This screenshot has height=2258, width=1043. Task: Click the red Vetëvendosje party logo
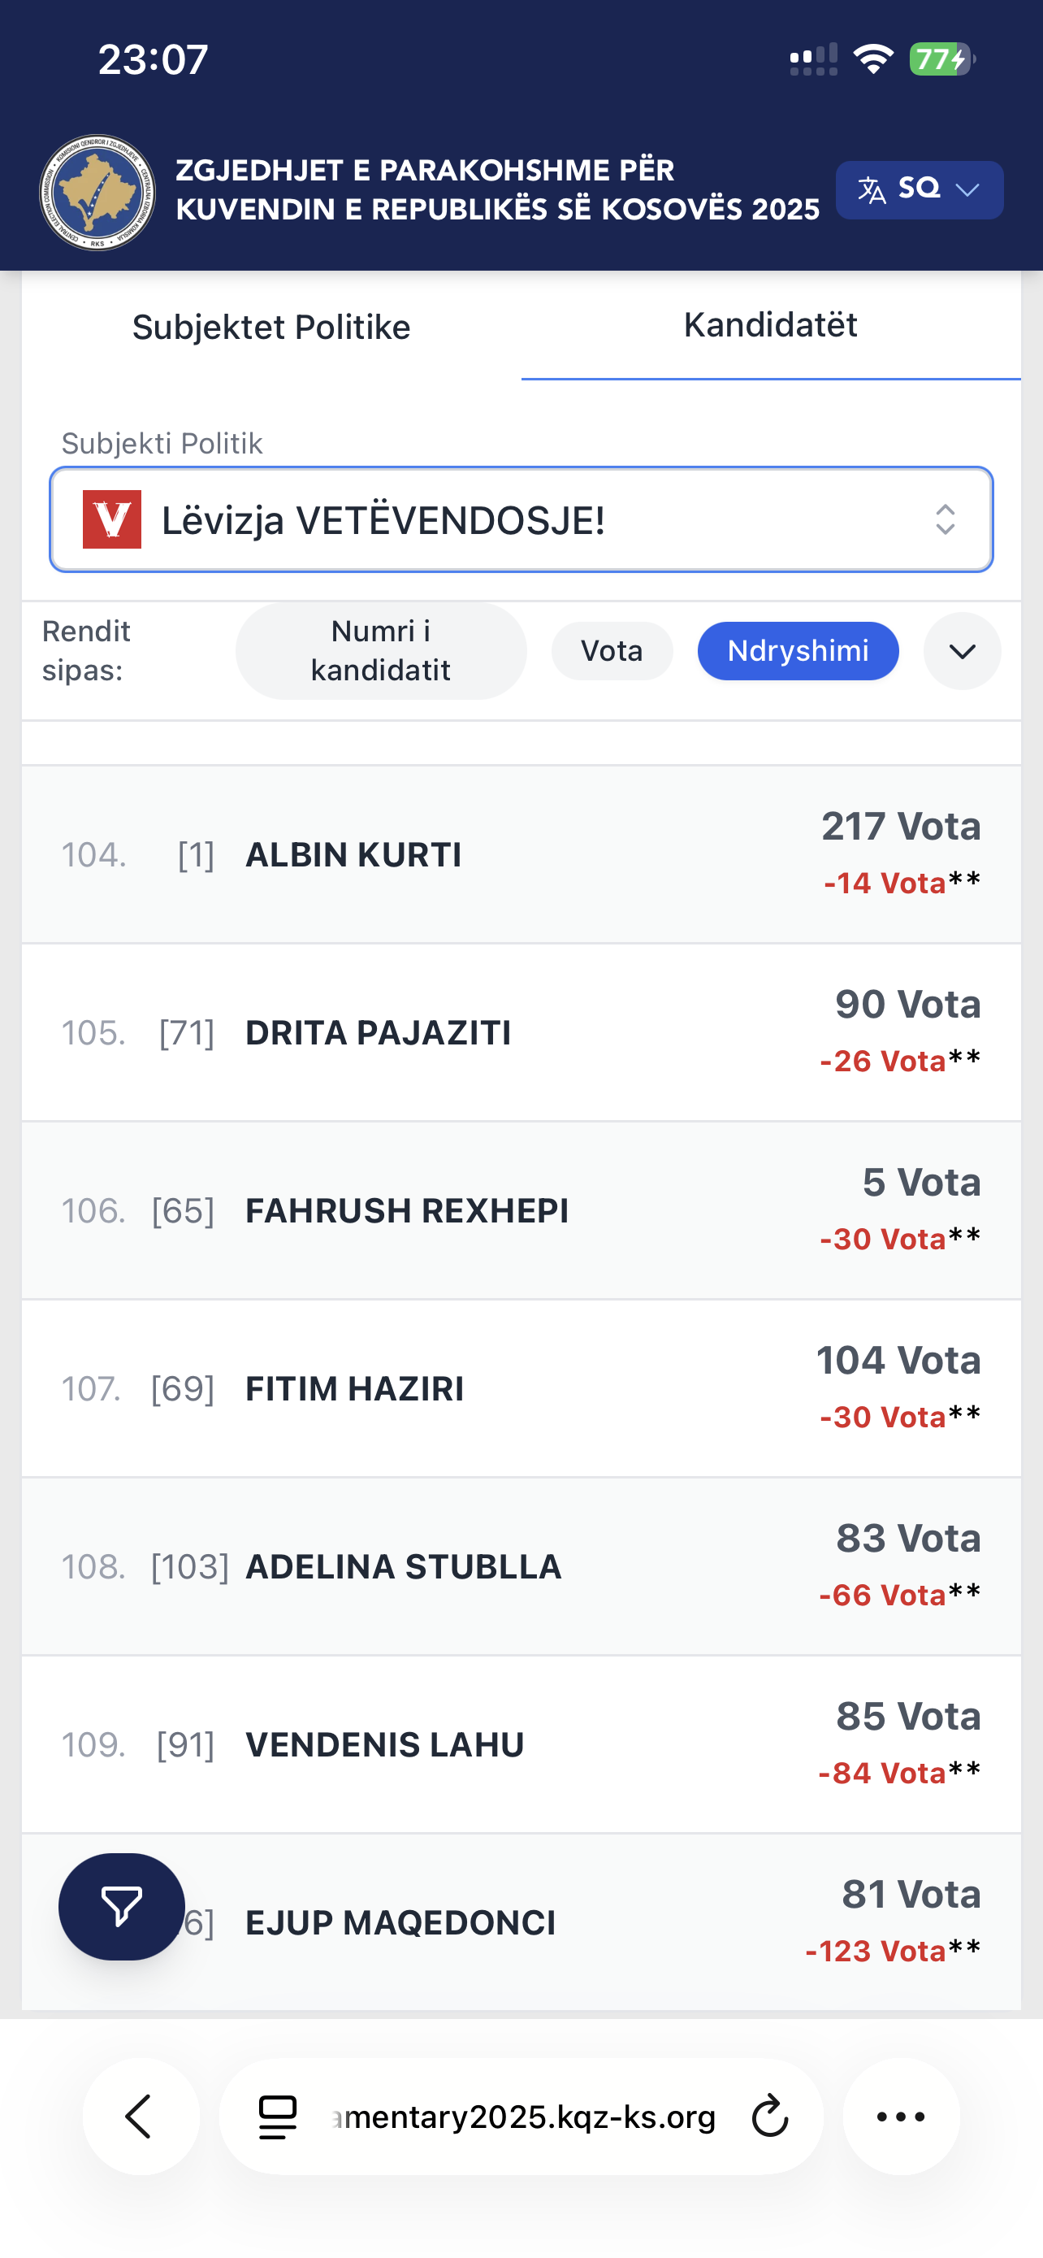click(112, 520)
